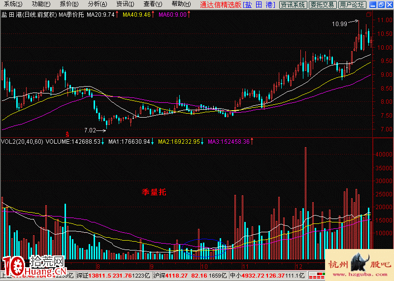Minimize the 通达信 window
394x281 pixels.
(x=373, y=4)
